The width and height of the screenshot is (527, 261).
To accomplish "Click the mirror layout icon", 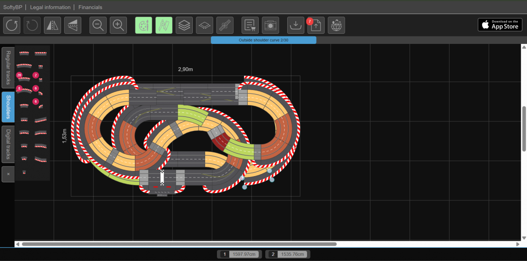I will (x=52, y=25).
